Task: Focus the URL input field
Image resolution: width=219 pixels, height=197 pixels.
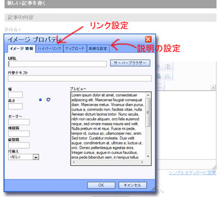Action: (x=57, y=64)
